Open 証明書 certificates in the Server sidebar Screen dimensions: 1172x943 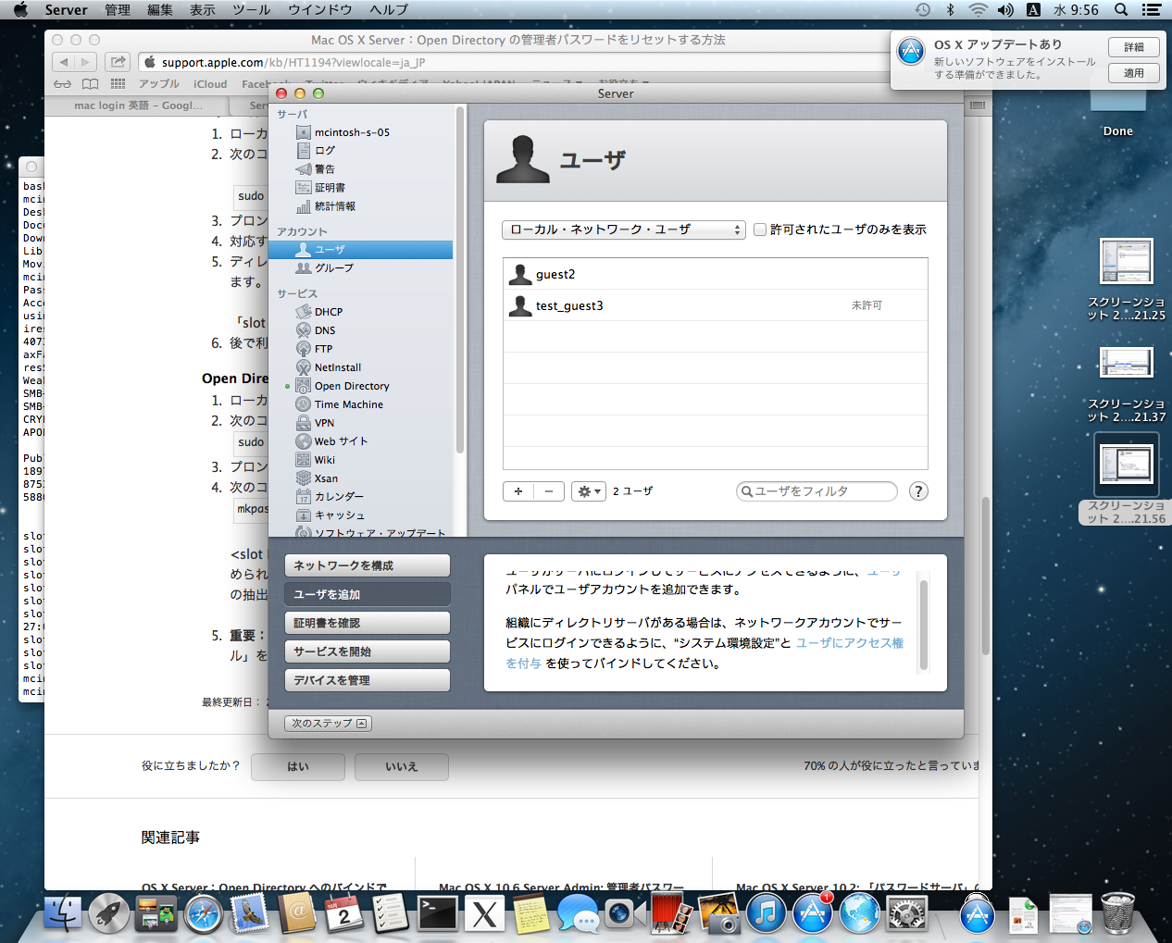[x=320, y=187]
